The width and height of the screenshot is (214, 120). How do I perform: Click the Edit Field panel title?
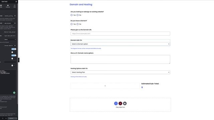coord(4,1)
